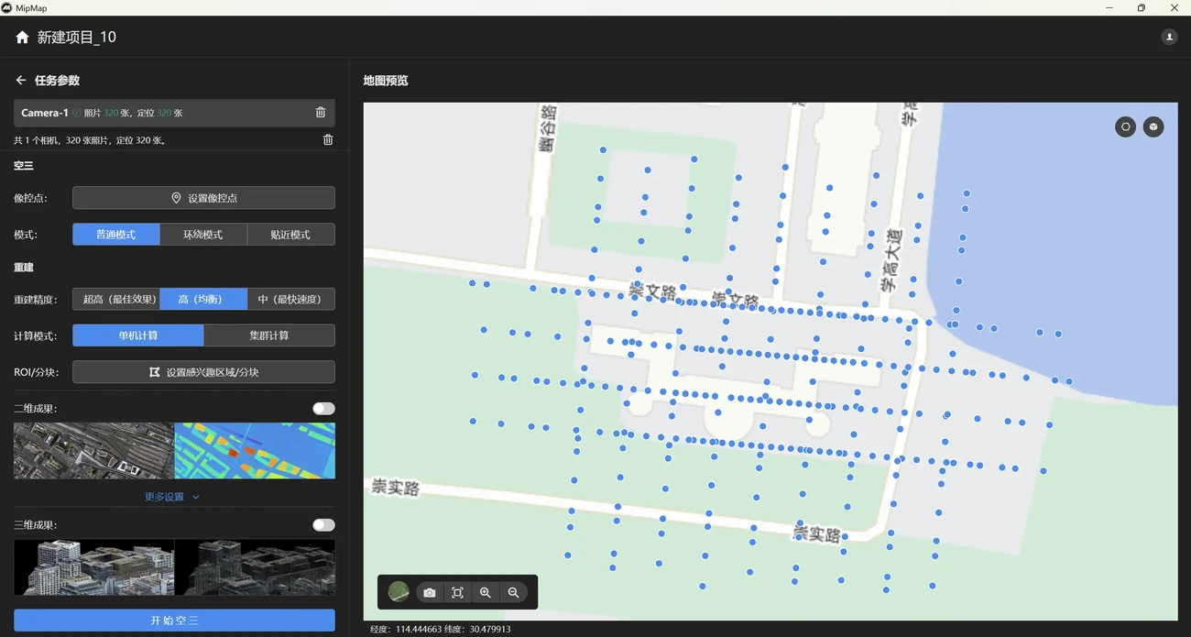Choose 超高（最佳效果）reconstruction precision
Image resolution: width=1191 pixels, height=637 pixels.
(116, 300)
